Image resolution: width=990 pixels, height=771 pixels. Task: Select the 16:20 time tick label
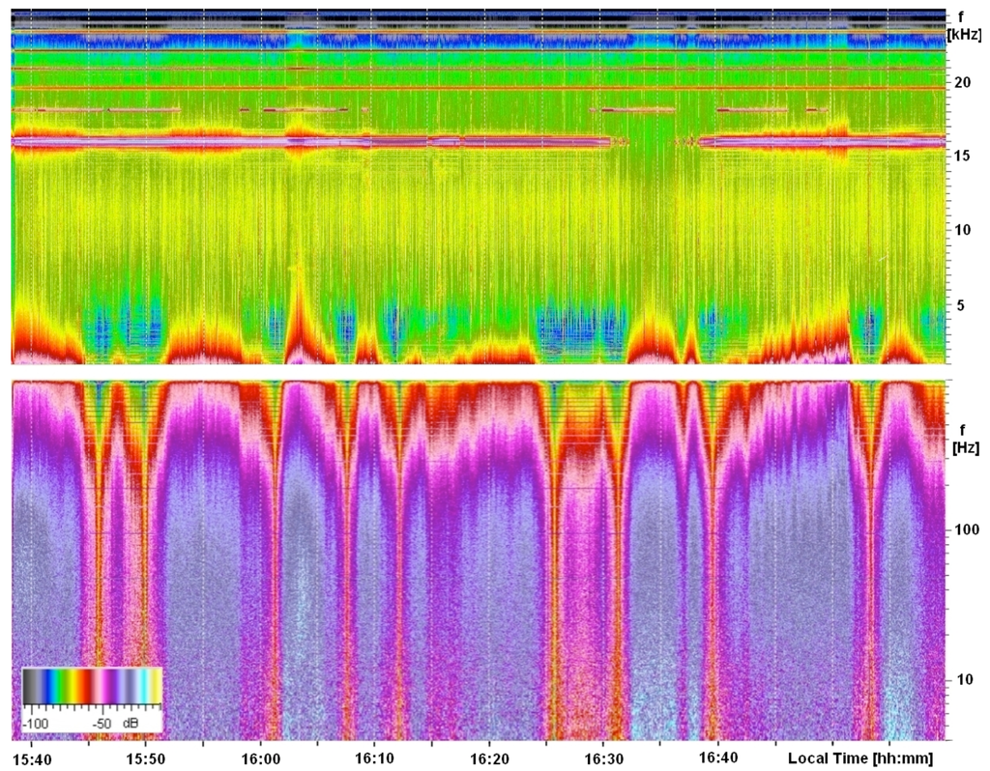pos(489,758)
